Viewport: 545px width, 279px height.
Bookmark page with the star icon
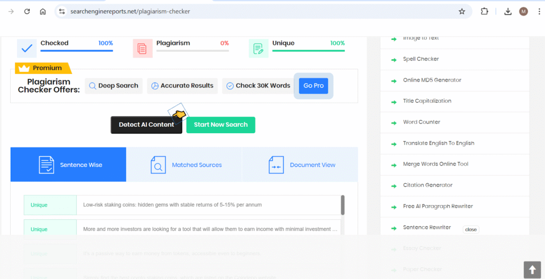461,11
